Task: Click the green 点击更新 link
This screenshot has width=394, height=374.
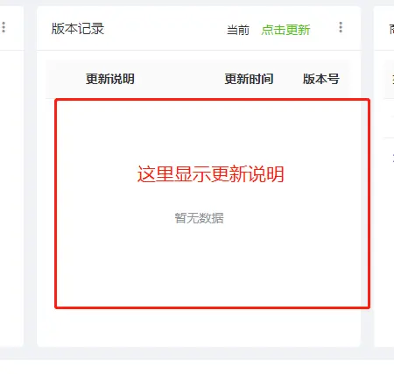Action: click(x=285, y=30)
